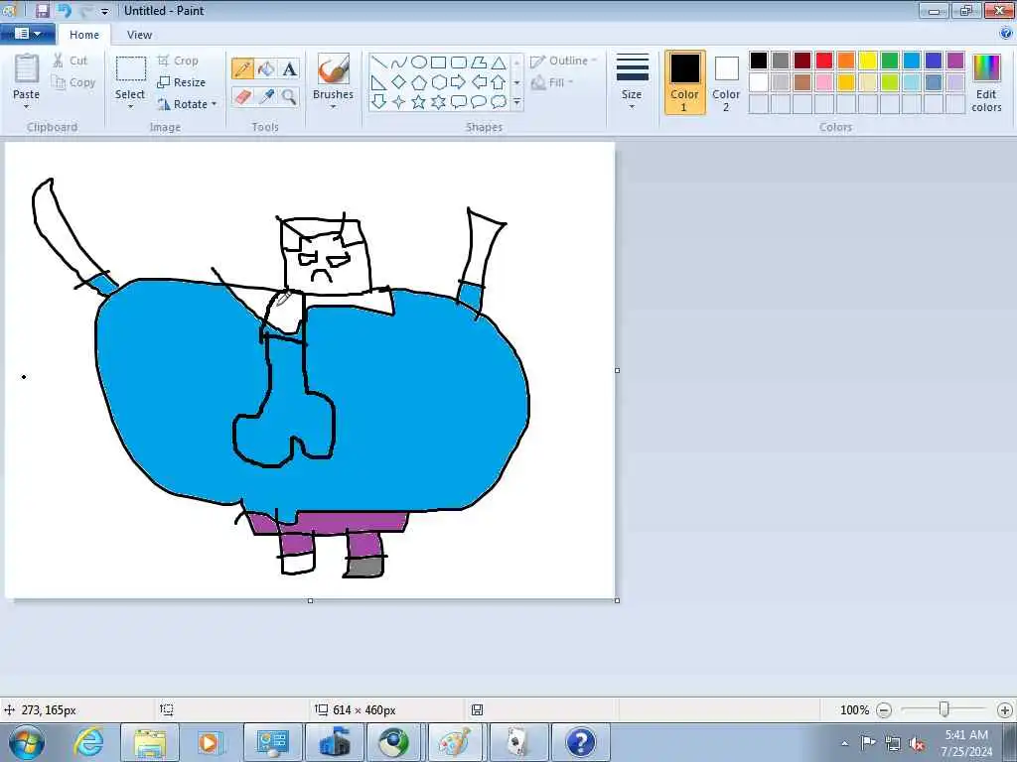
Task: Choose the Oval callout shape
Action: click(479, 102)
